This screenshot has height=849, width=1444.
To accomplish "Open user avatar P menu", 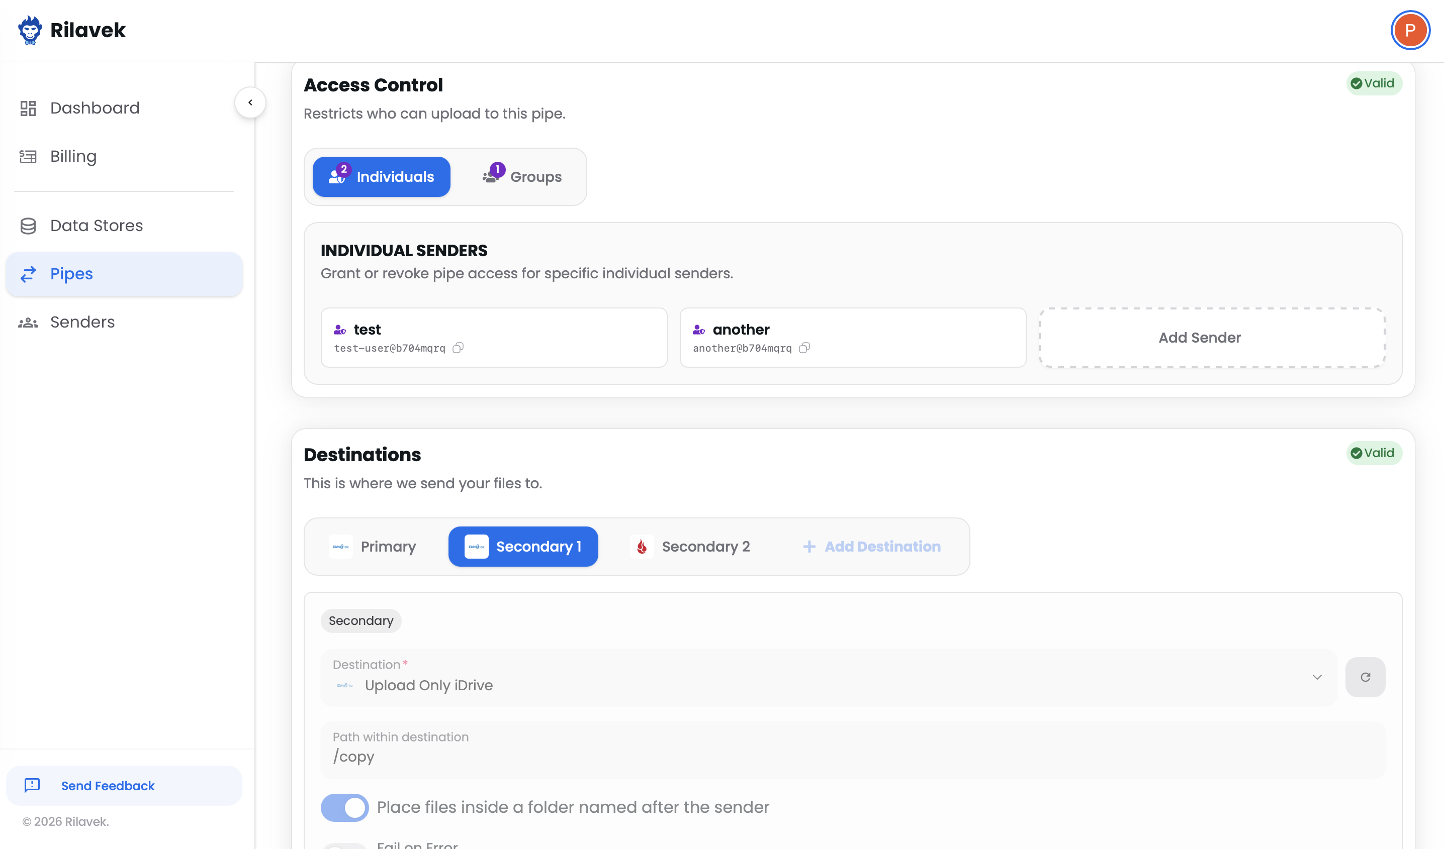I will point(1410,30).
